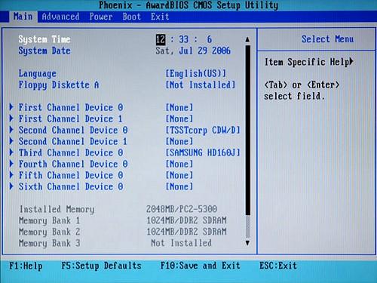377x283 pixels.
Task: Select Sixth Channel Device 0 row label
Action: pos(71,186)
